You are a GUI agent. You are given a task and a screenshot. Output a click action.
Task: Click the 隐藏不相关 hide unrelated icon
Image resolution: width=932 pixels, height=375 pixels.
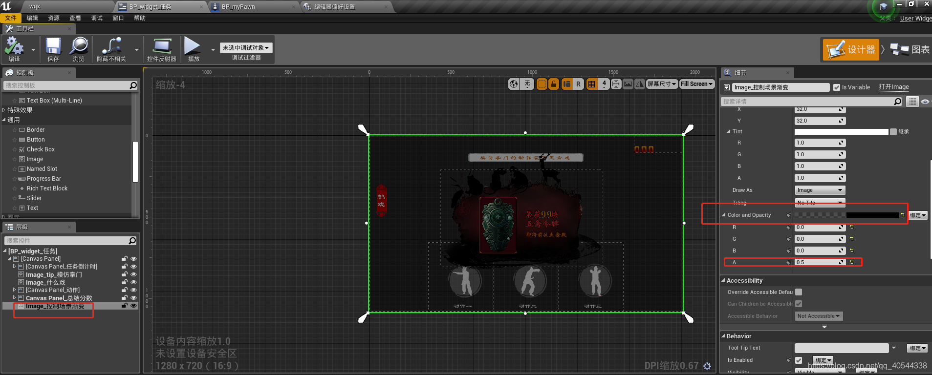click(111, 46)
